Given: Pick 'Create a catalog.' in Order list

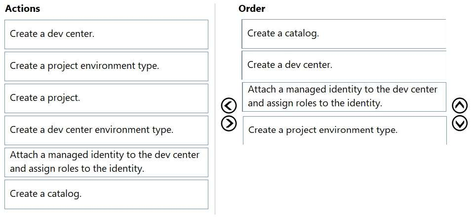Looking at the screenshot, I should [344, 34].
